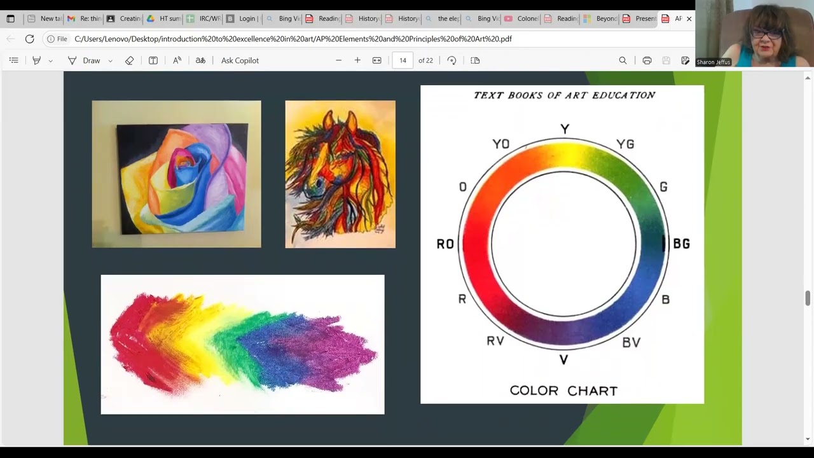Close the active AP PDF tab

(689, 18)
